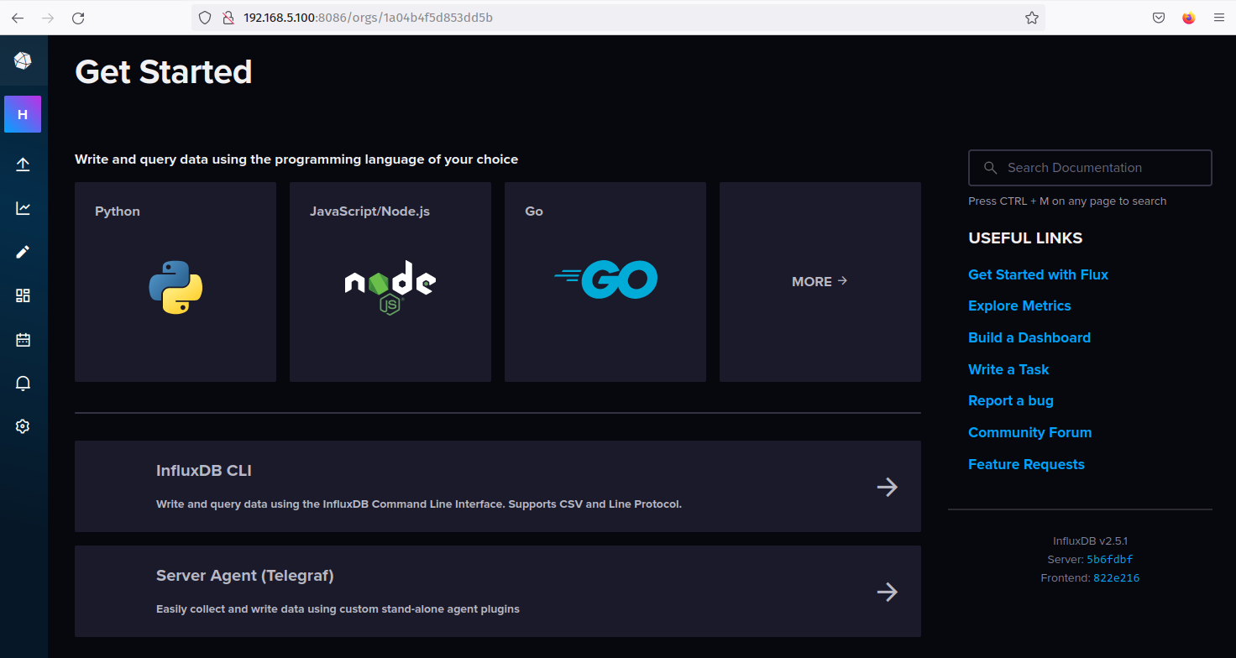Open Get Started with Flux link
The width and height of the screenshot is (1236, 658).
(1038, 274)
